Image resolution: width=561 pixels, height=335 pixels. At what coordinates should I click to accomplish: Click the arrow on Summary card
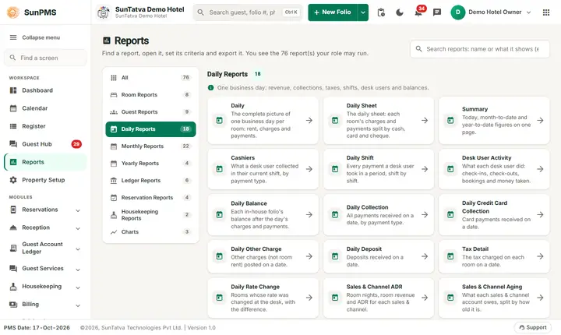coord(540,121)
